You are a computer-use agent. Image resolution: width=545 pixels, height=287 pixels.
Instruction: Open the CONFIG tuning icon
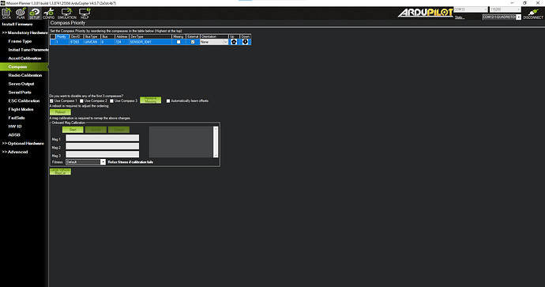point(49,13)
